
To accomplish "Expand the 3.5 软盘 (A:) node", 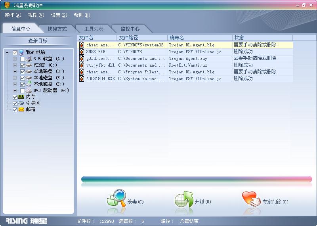I will [x=15, y=59].
